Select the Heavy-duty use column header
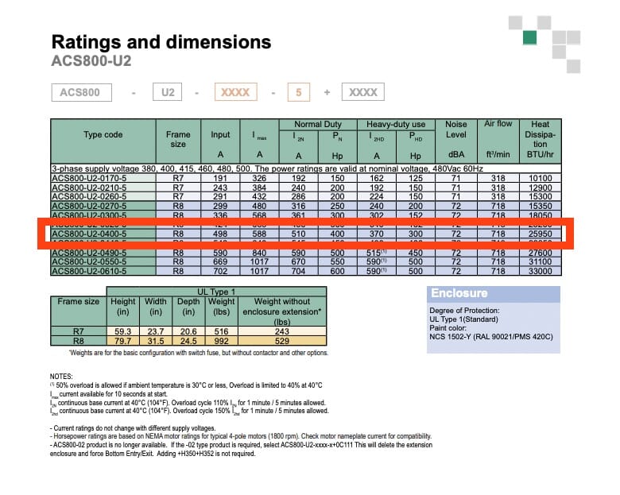The height and width of the screenshot is (495, 620). click(395, 124)
